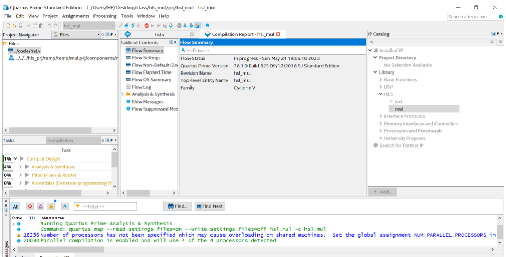
Task: Close the Compilation Report tab with red X
Action: [x=278, y=34]
